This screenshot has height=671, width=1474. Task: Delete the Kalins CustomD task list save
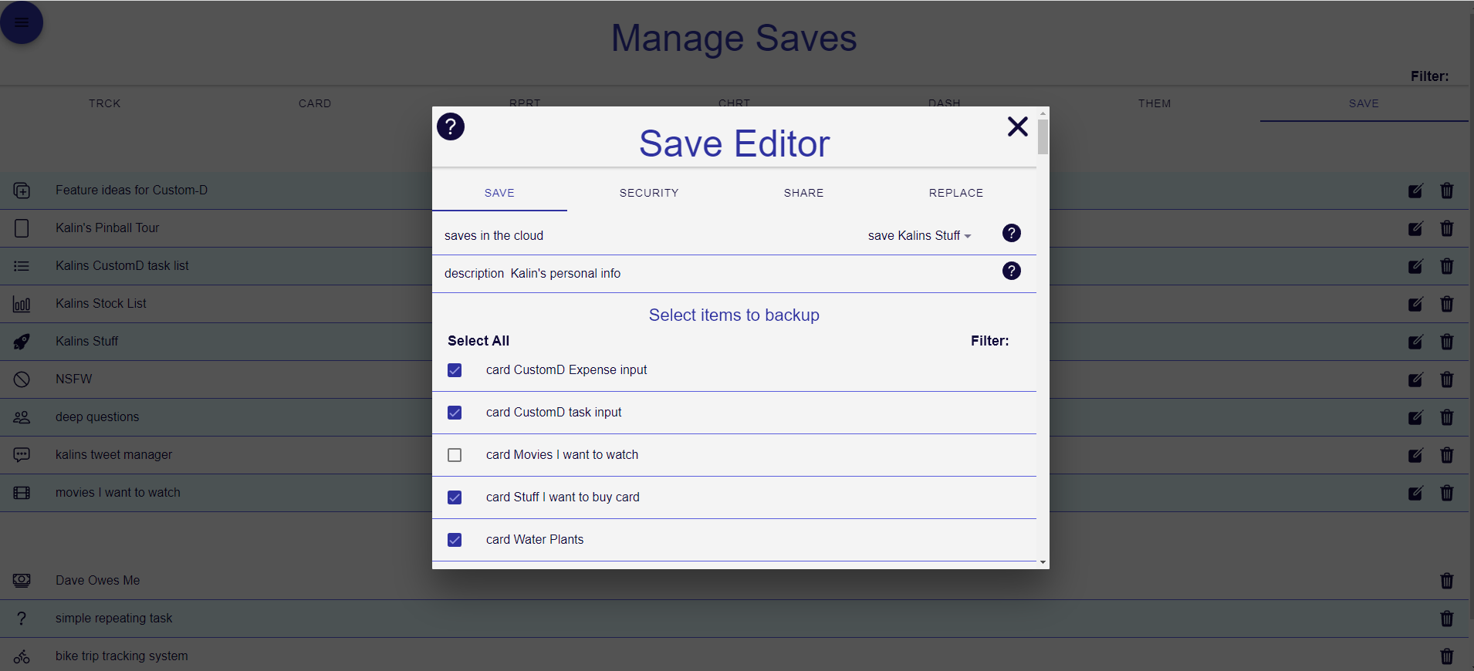(x=1447, y=266)
